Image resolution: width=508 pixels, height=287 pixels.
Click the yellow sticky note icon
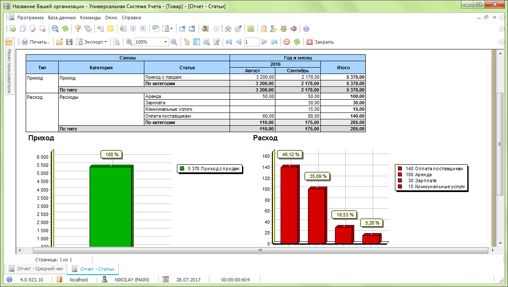pos(111,29)
